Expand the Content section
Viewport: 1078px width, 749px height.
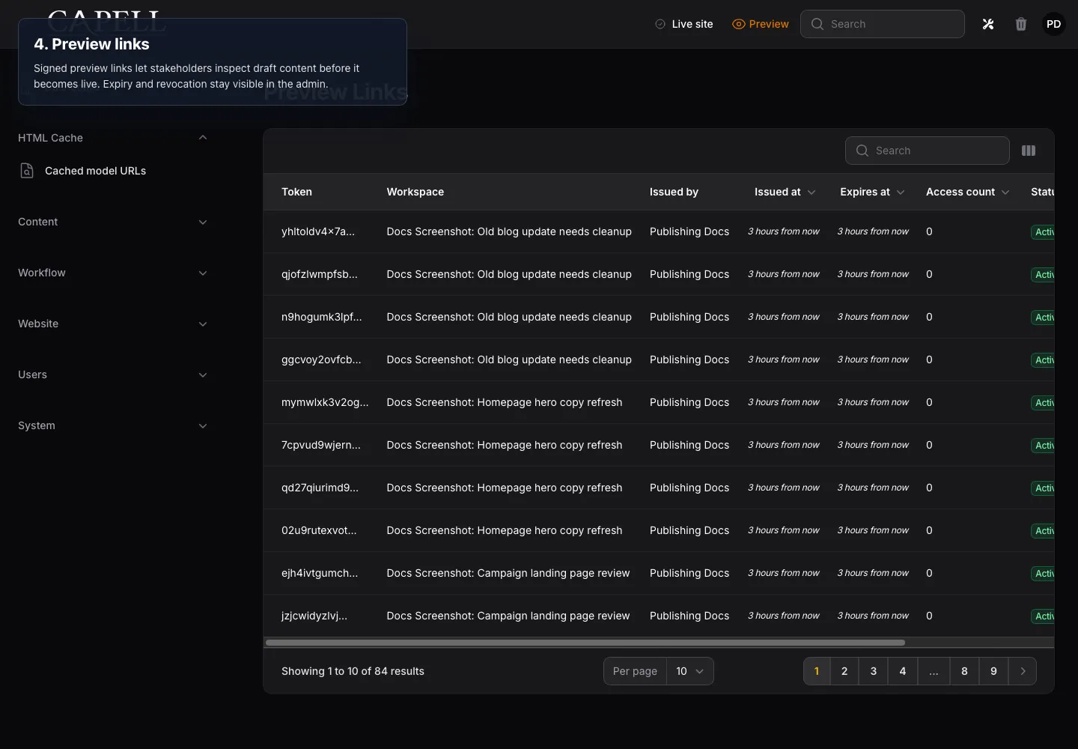[x=112, y=222]
